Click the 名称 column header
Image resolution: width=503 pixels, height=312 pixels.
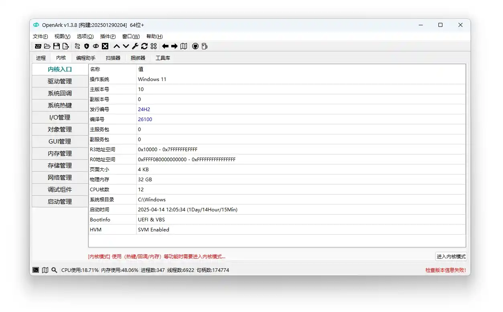pos(112,69)
